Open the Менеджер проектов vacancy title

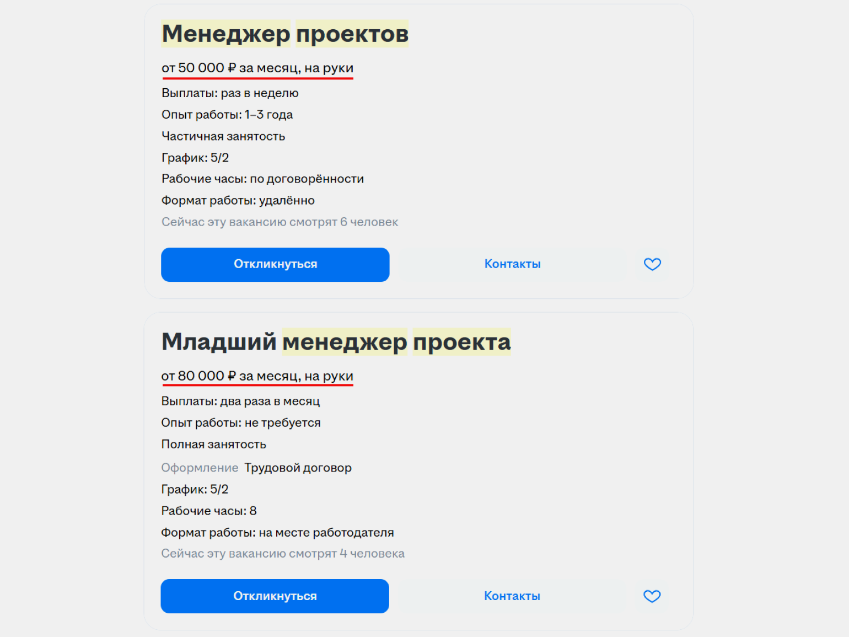[x=284, y=34]
